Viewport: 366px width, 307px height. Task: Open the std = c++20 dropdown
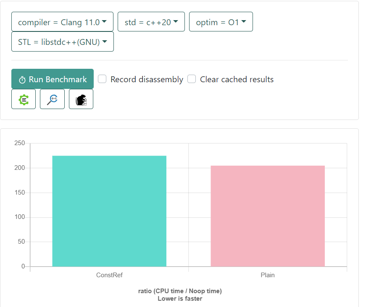click(151, 22)
